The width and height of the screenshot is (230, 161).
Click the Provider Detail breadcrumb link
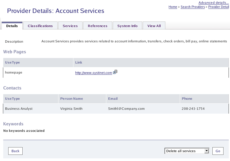point(219,7)
